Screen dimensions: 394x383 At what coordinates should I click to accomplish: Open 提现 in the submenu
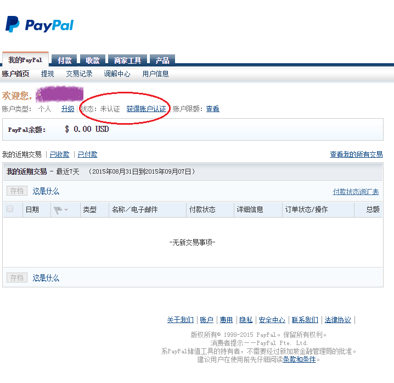(x=48, y=74)
